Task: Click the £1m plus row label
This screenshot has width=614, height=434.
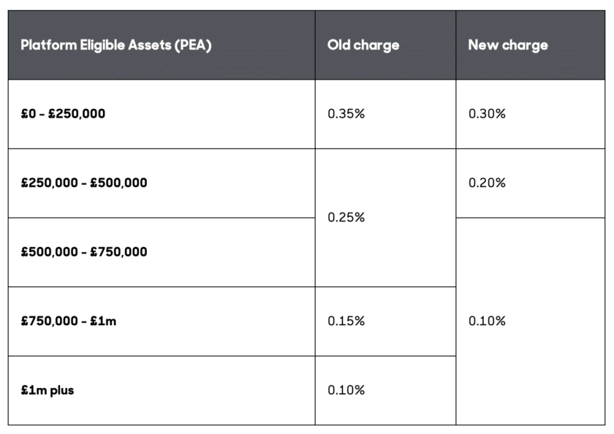Action: click(x=48, y=390)
